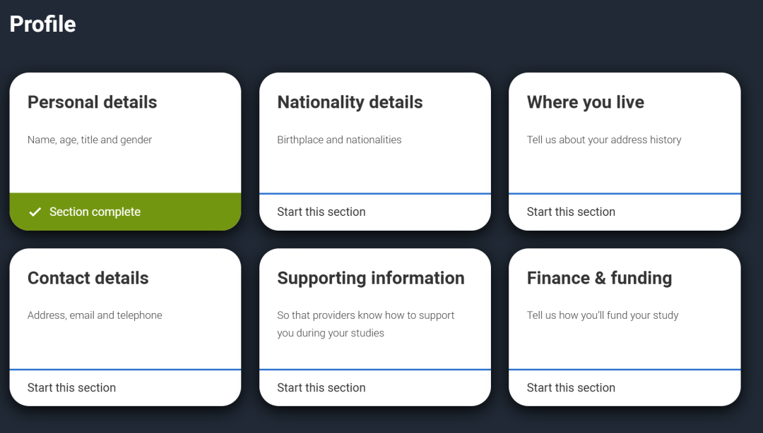Open the Finance & funding heading

click(x=599, y=278)
